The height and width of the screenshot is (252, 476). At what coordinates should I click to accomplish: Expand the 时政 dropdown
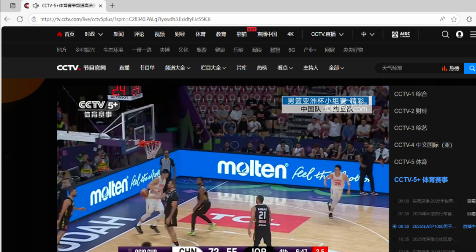coord(94,34)
